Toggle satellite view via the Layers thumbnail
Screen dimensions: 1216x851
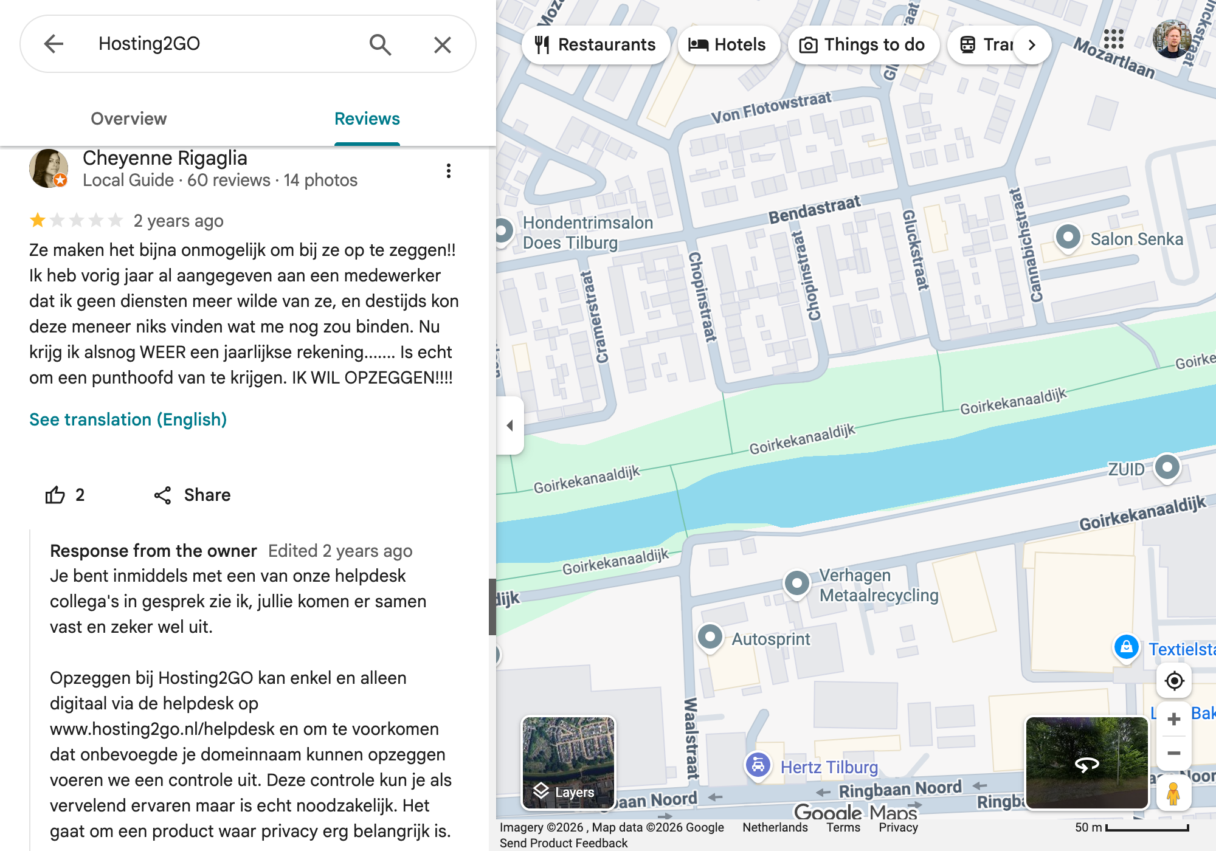568,764
